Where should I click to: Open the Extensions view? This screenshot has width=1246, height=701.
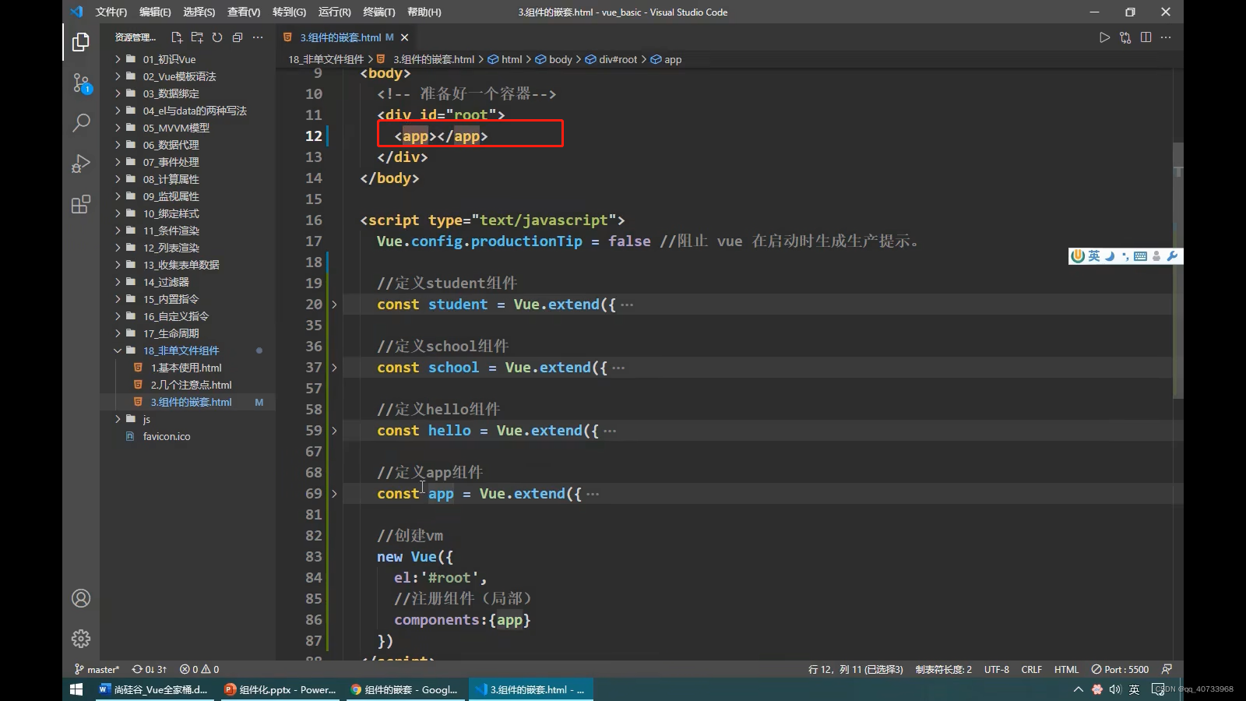(x=81, y=205)
